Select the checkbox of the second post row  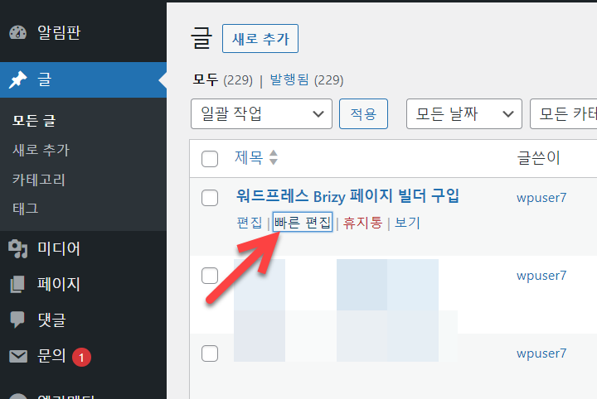210,276
